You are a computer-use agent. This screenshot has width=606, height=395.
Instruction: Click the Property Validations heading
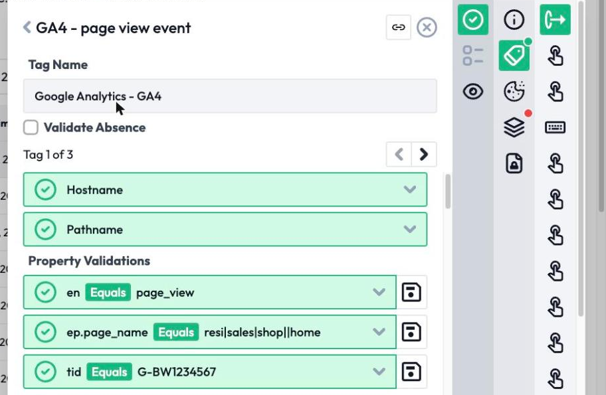(89, 261)
